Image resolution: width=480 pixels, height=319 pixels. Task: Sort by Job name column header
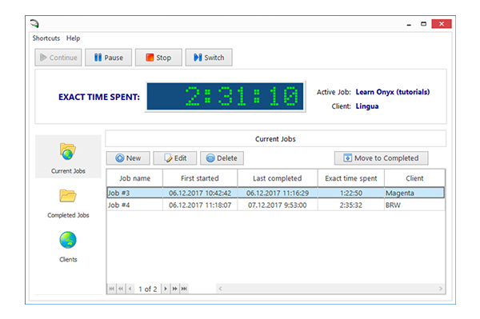(134, 178)
